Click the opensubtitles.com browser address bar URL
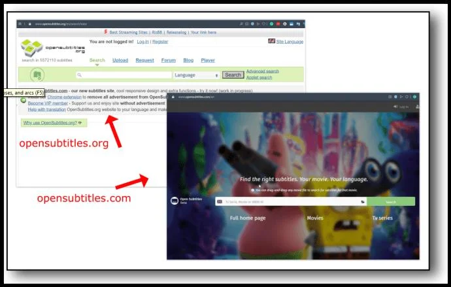Viewport: 451px width, 287px height. click(196, 97)
